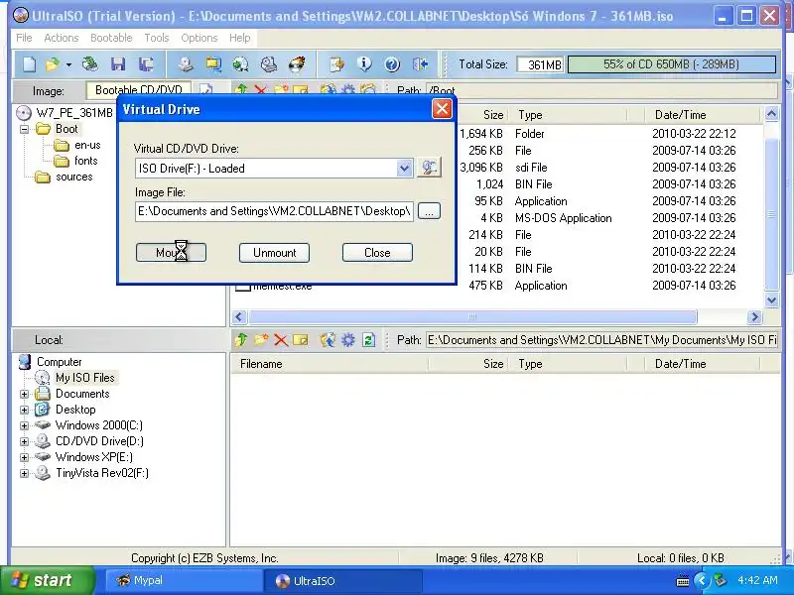Select the fonts folder in image tree
Image resolution: width=794 pixels, height=595 pixels.
click(85, 161)
